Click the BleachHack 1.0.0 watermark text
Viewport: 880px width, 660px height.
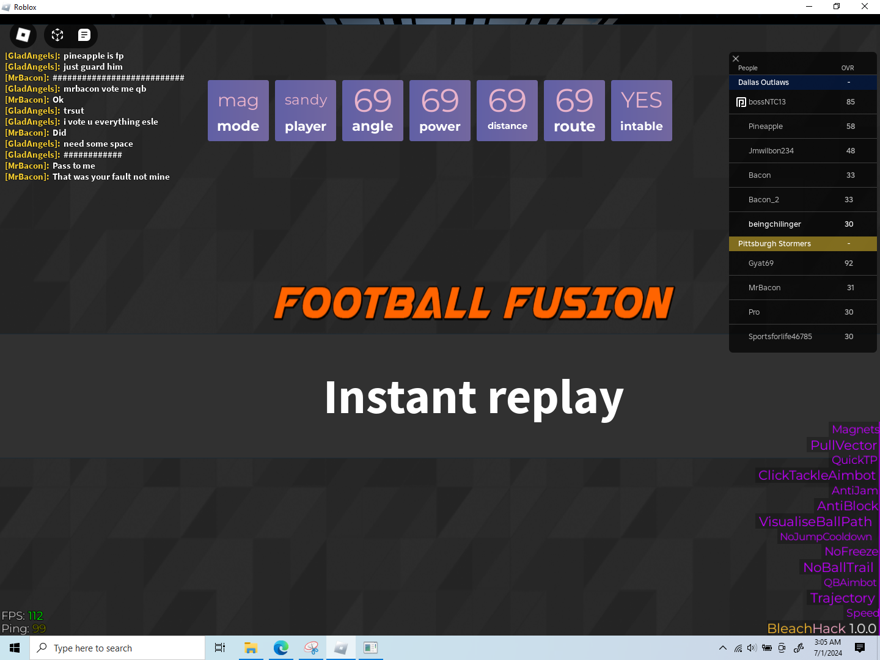point(821,628)
